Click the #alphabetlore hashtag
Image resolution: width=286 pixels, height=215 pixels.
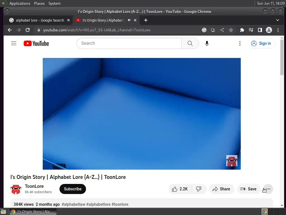(x=98, y=204)
